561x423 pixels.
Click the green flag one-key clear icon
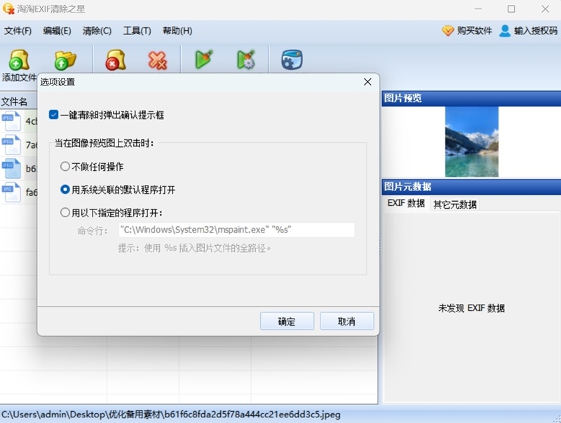pos(204,60)
